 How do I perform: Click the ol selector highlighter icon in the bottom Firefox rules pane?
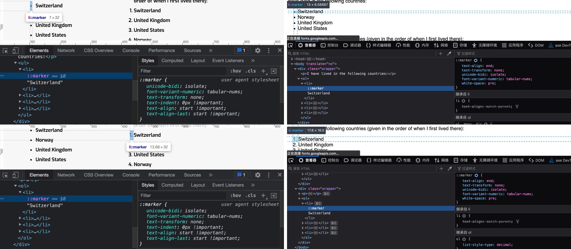click(x=464, y=239)
